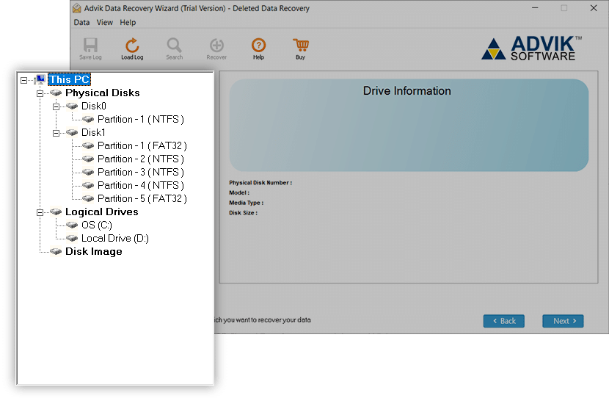Click the Drive Information heading
This screenshot has height=401, width=609.
(x=407, y=90)
